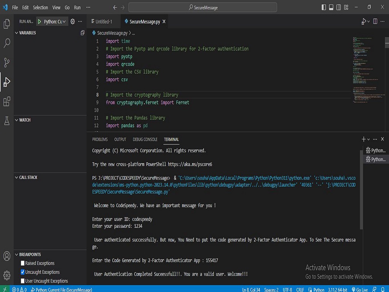Open the View menu
This screenshot has height=292, width=389.
(56, 8)
